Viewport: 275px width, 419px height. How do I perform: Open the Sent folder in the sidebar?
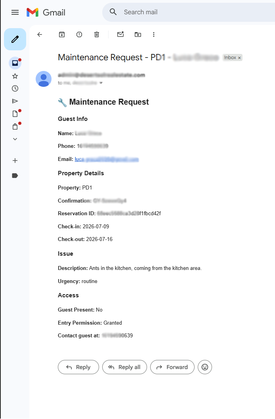coord(15,101)
